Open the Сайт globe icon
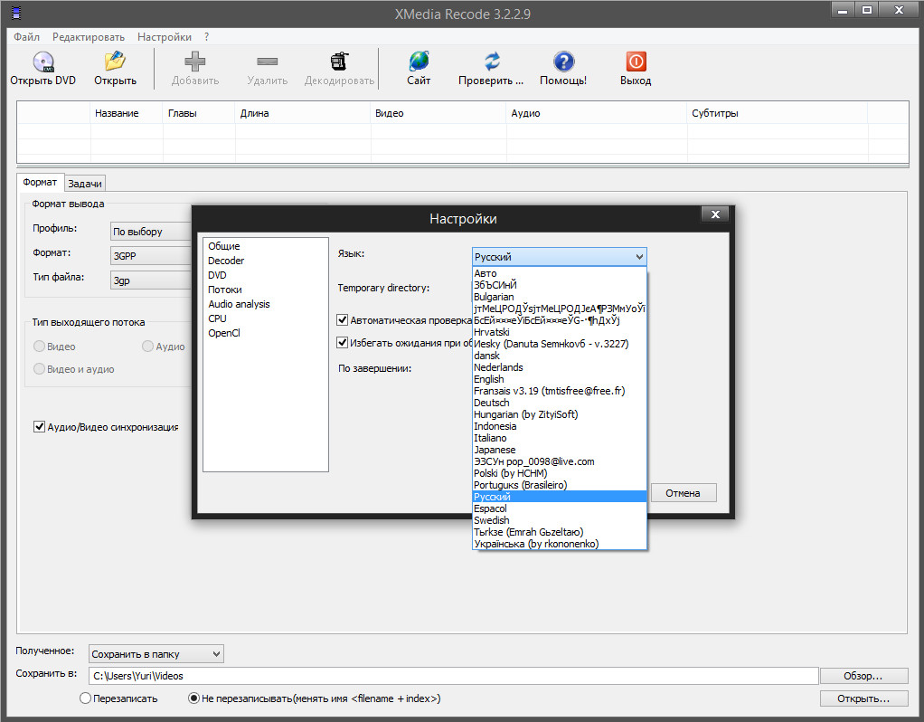Image resolution: width=924 pixels, height=722 pixels. coord(419,62)
